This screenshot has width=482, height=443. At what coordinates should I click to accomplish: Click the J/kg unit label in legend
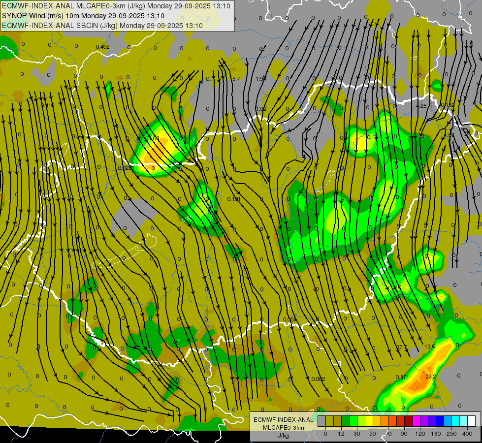(x=283, y=436)
